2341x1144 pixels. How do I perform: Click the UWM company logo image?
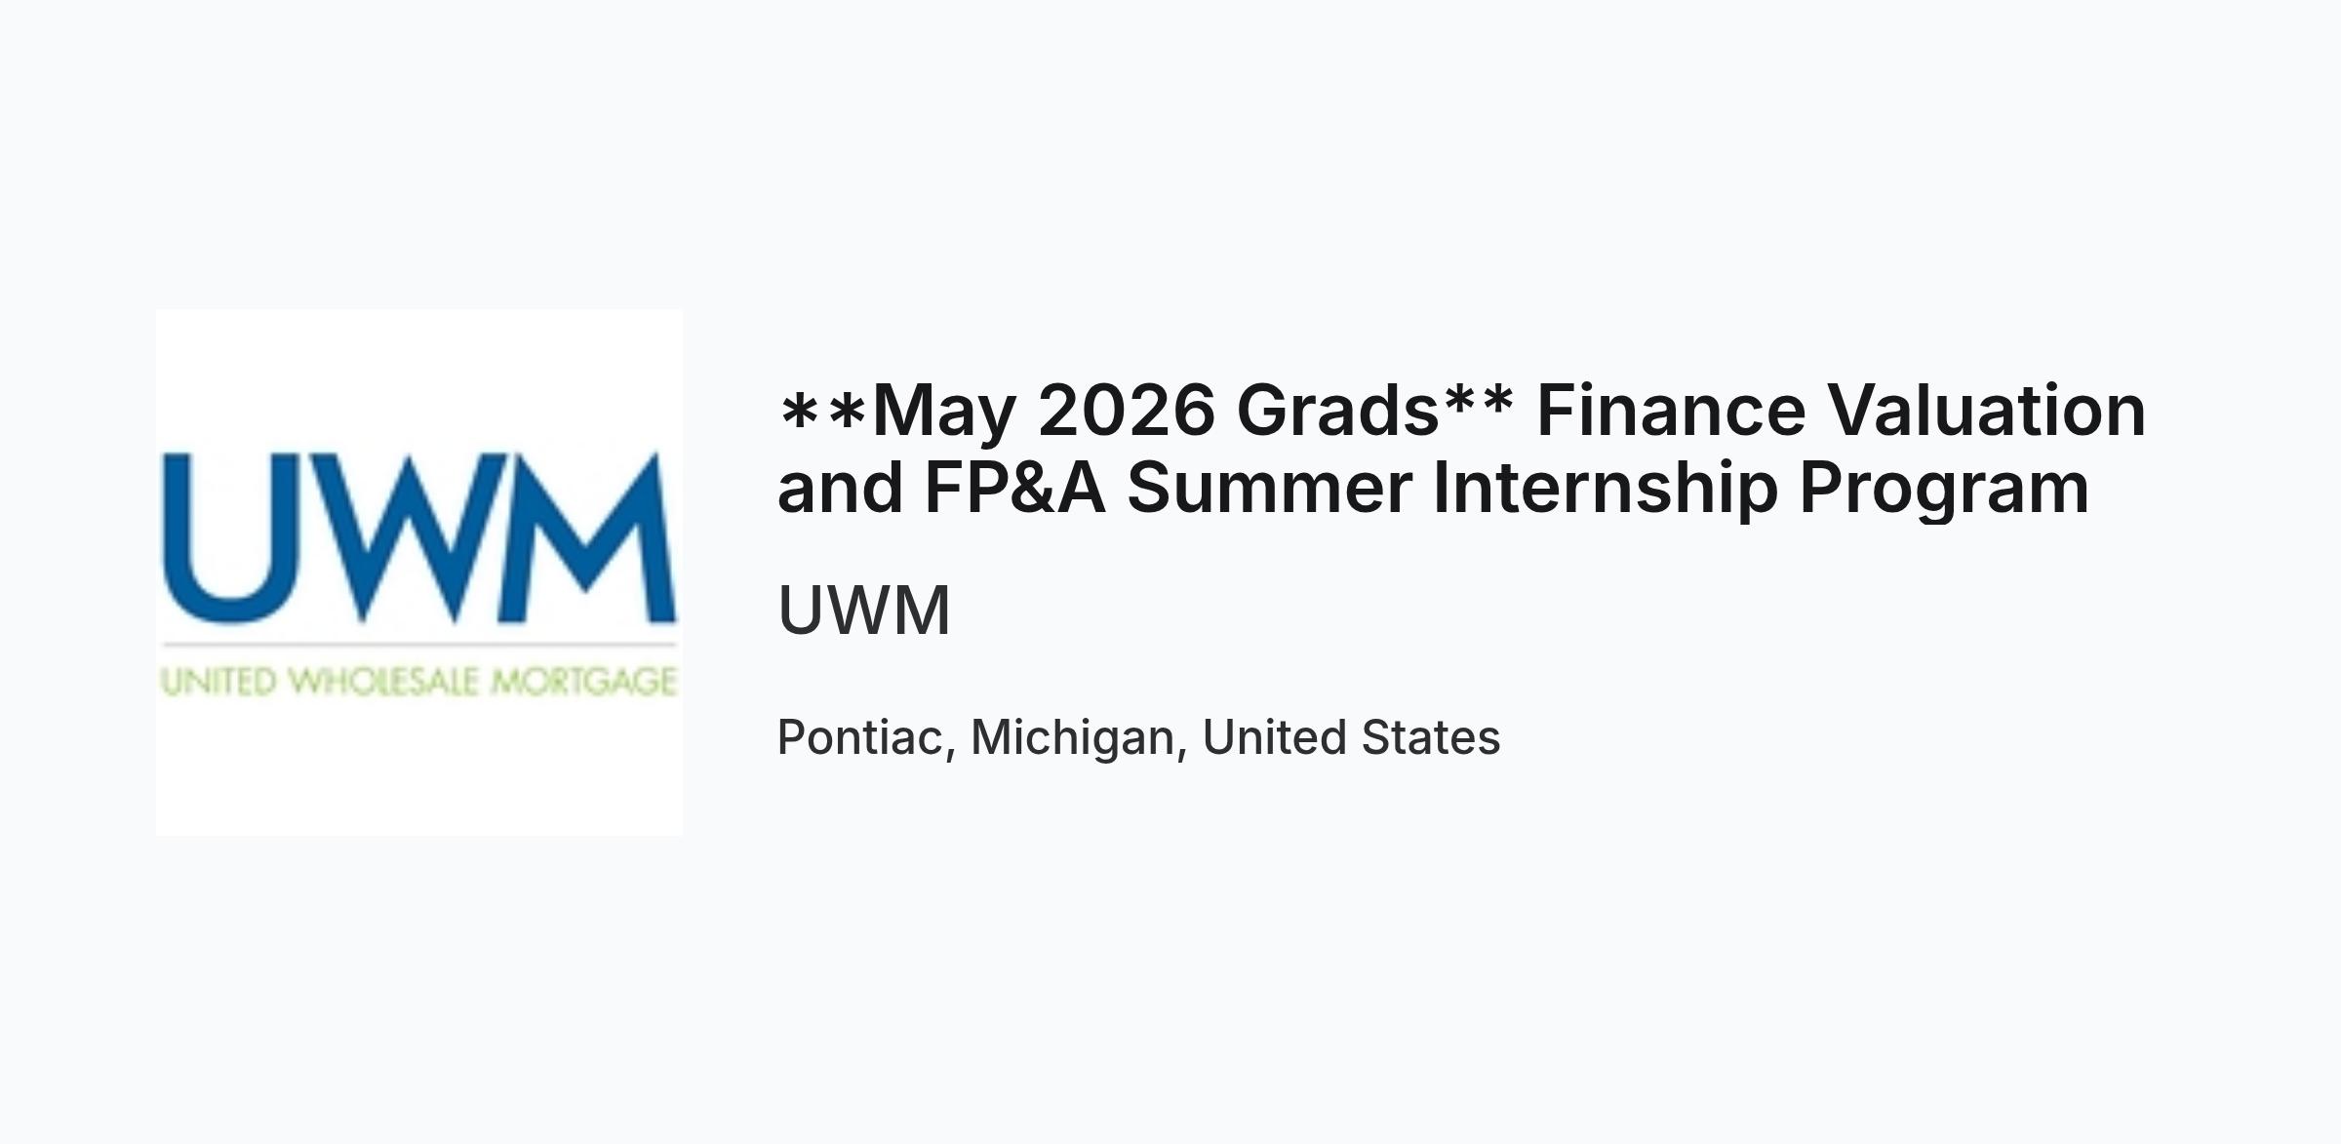point(419,572)
